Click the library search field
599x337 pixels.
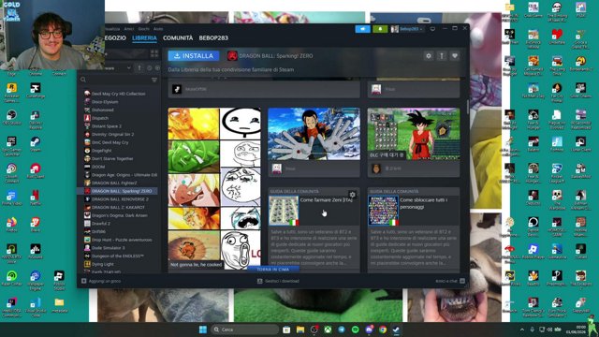(114, 80)
